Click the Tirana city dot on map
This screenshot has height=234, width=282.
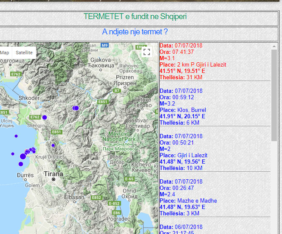coord(54,179)
